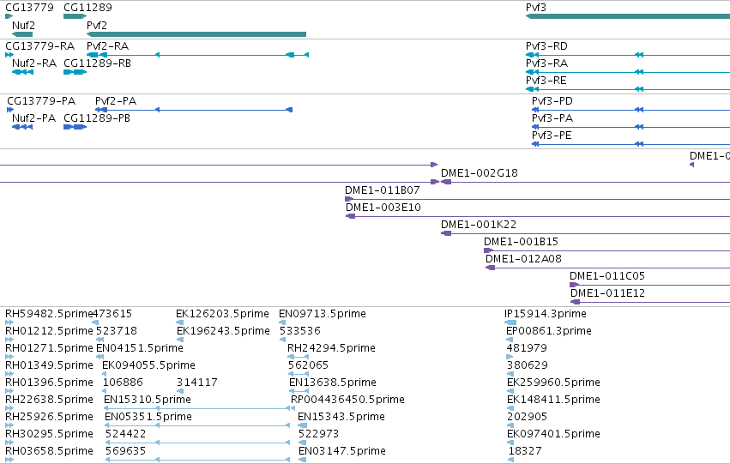Select the Pvf2-PA protein feature
This screenshot has height=464, width=730.
pos(194,110)
